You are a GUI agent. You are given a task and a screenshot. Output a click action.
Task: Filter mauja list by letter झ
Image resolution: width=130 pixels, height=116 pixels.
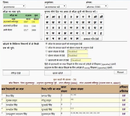[x=95, y=22]
